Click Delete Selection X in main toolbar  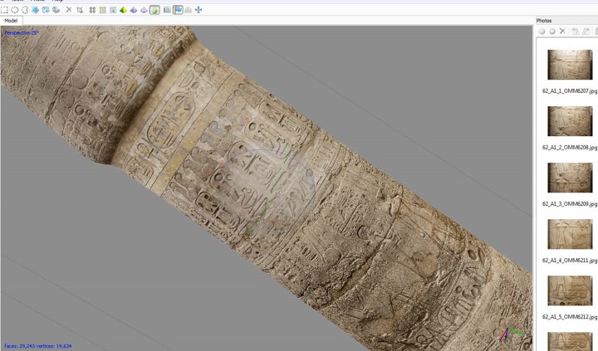[x=69, y=10]
